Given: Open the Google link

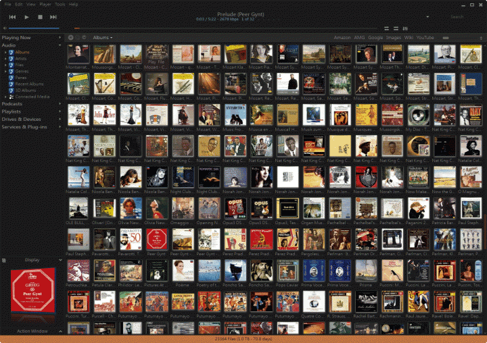Looking at the screenshot, I should (x=375, y=38).
